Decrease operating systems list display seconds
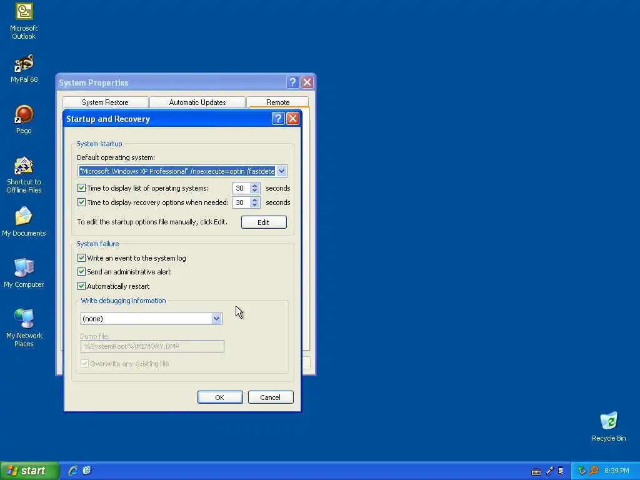 click(x=255, y=191)
